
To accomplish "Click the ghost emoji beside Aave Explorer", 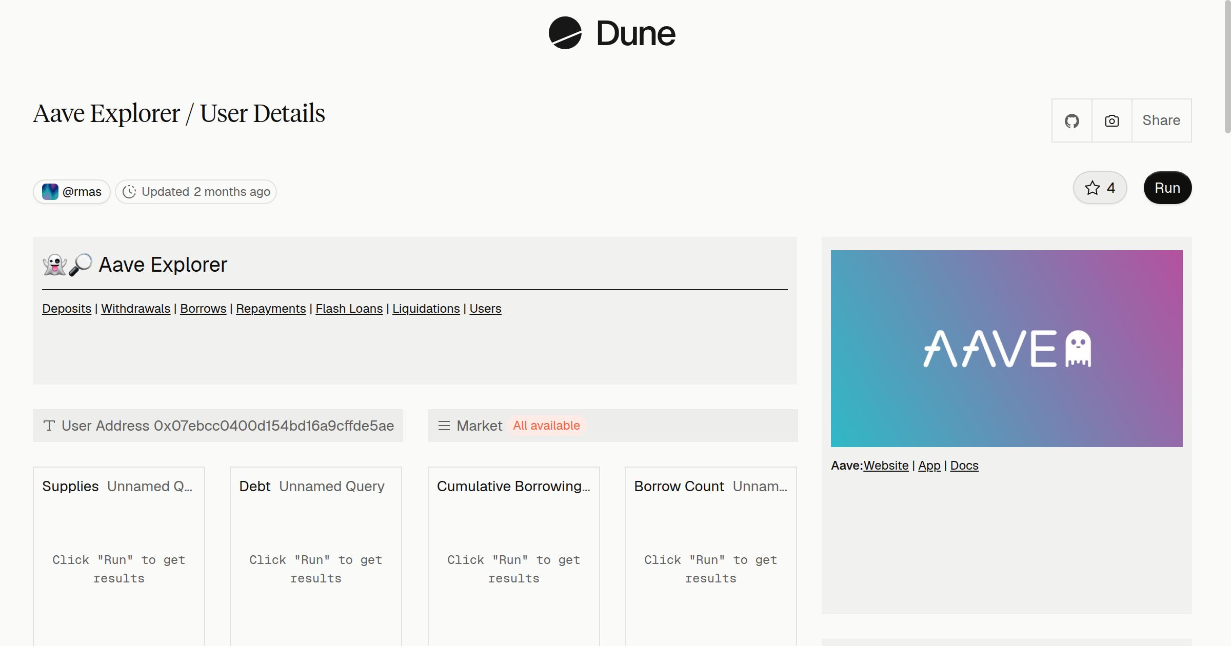I will 54,265.
